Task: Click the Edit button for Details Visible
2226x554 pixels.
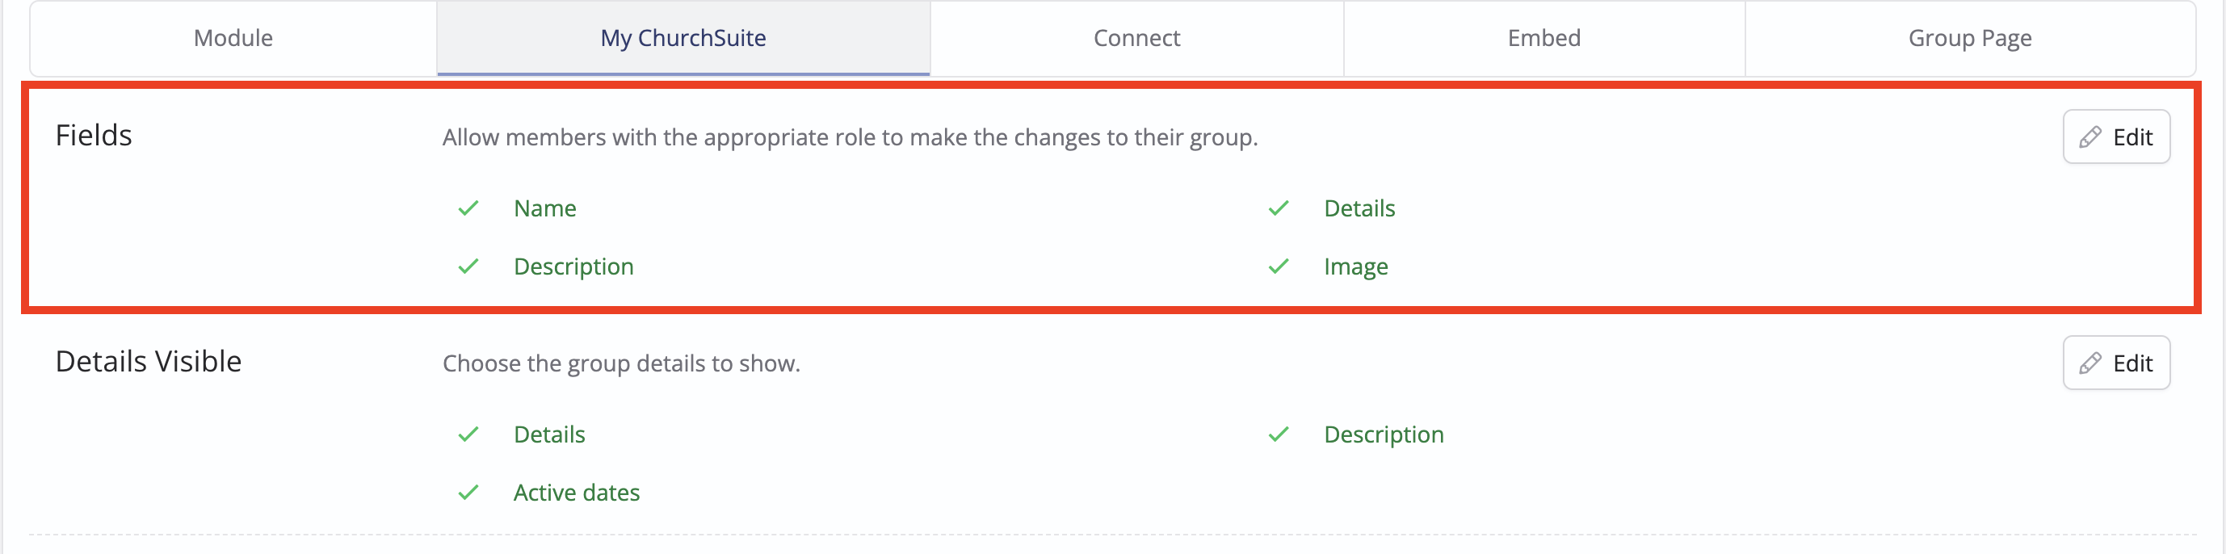Action: pyautogui.click(x=2115, y=363)
